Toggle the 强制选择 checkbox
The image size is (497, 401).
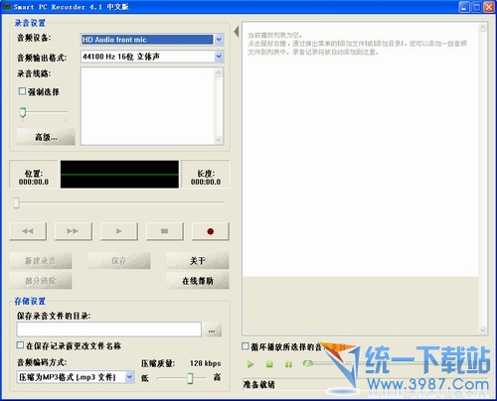(22, 91)
